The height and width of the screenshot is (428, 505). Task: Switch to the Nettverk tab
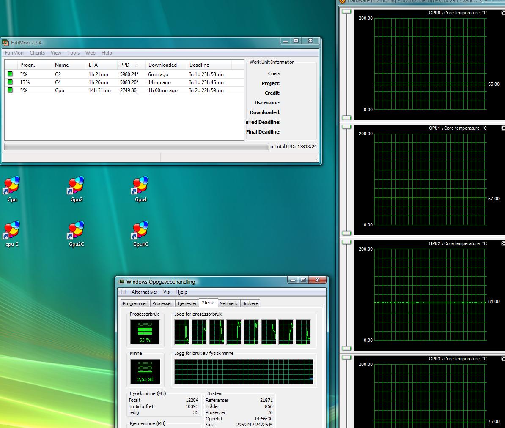pos(228,303)
